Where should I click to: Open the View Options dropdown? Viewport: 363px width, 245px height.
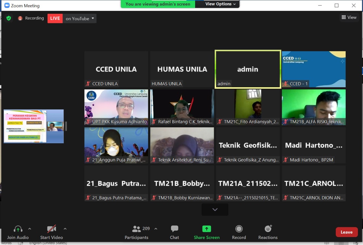pos(220,4)
